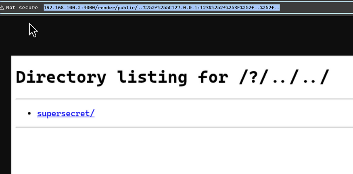Open site info via "Not secure" label
Screen dimensions: 353x174
point(22,8)
